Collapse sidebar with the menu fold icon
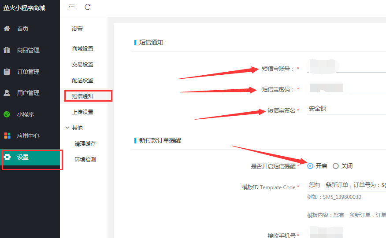The height and width of the screenshot is (238, 386). click(72, 7)
